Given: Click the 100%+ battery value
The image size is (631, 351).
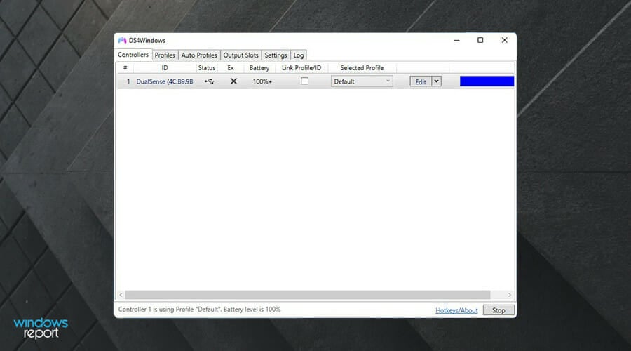Looking at the screenshot, I should pos(262,81).
